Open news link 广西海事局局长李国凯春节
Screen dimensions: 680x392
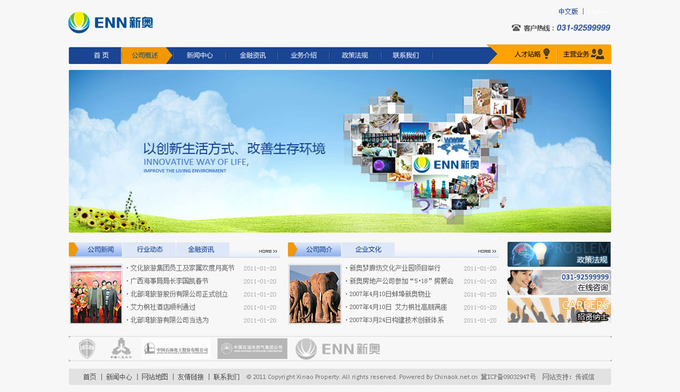[169, 281]
